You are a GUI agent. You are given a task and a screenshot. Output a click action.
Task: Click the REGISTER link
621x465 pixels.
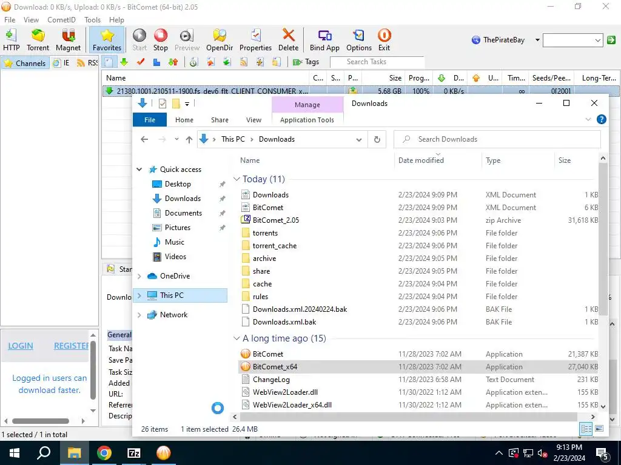tap(72, 346)
